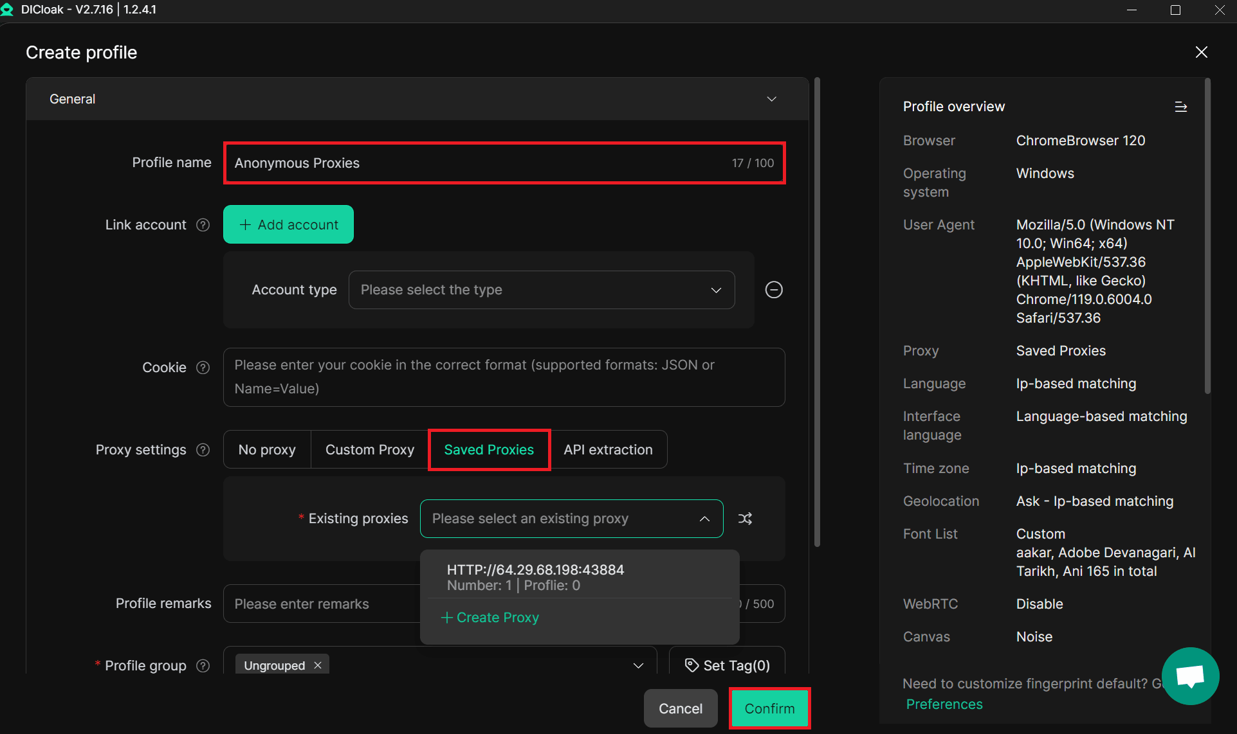This screenshot has height=734, width=1237.
Task: Collapse the Profile overview panel icon
Action: tap(1181, 107)
